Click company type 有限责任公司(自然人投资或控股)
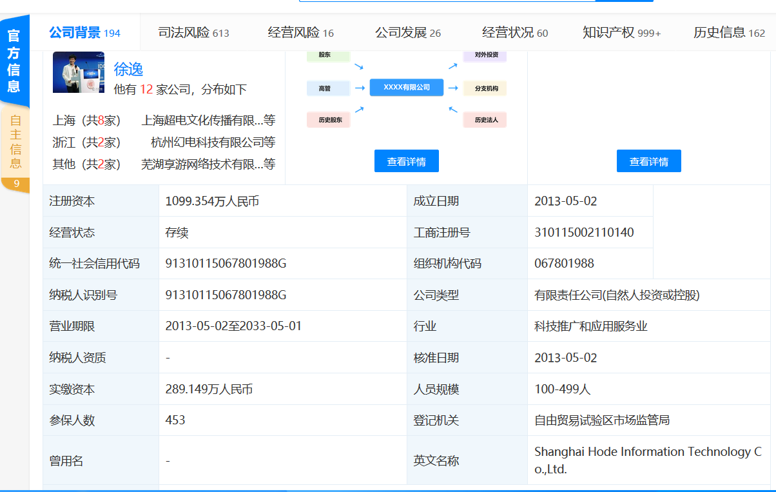 pos(617,295)
